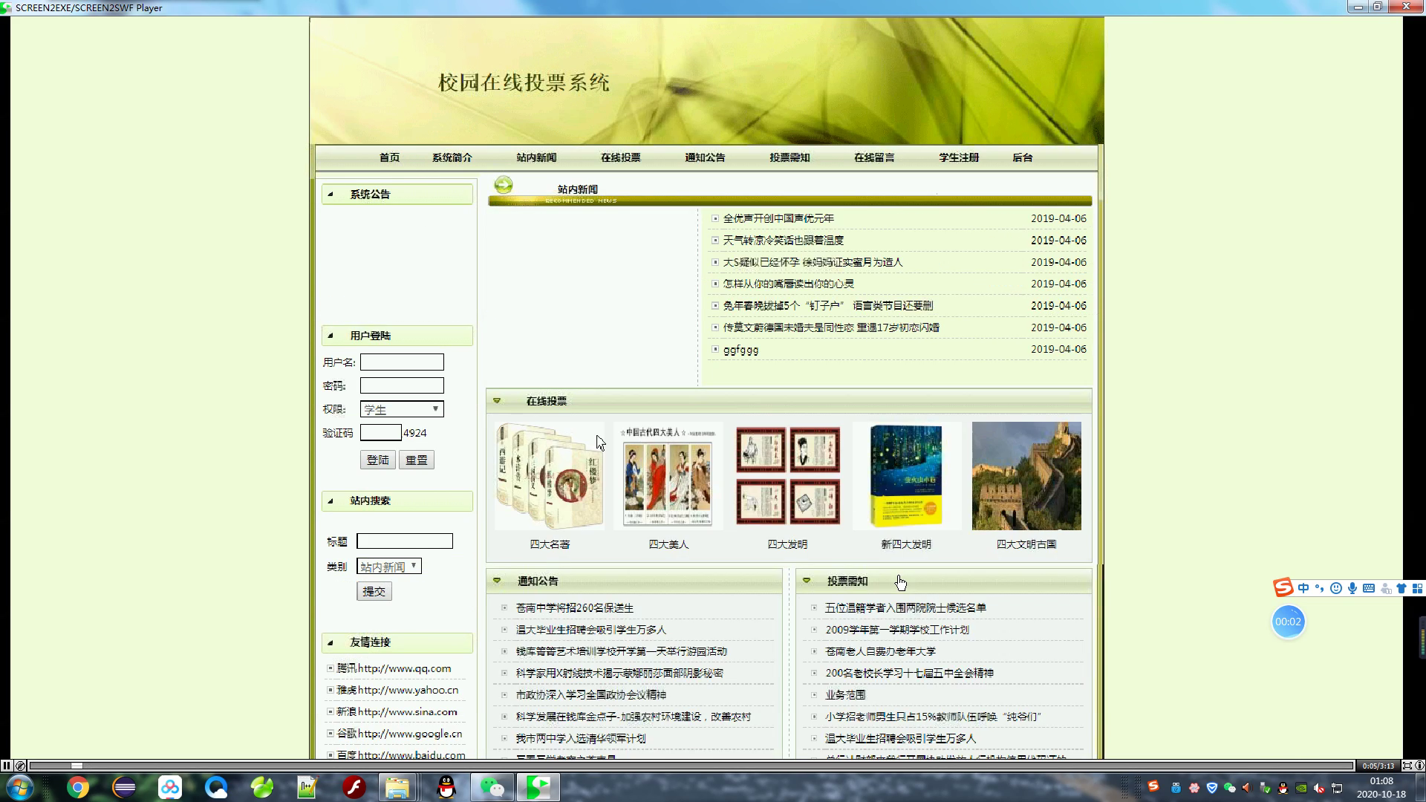Viewport: 1426px width, 802px height.
Task: Collapse the 友情连接 panel triangle
Action: click(331, 642)
